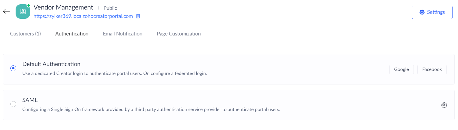Click the Vendor Management title
Screen dimensions: 458x130
pyautogui.click(x=63, y=7)
